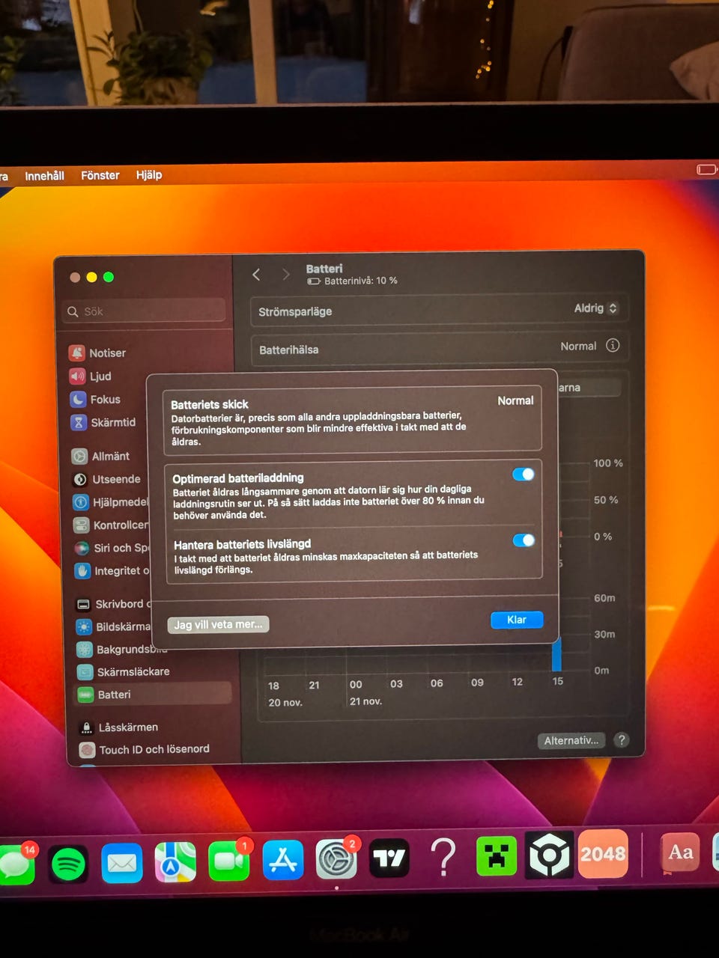Click the Batteriets skick Normal value
The image size is (719, 958).
point(515,400)
